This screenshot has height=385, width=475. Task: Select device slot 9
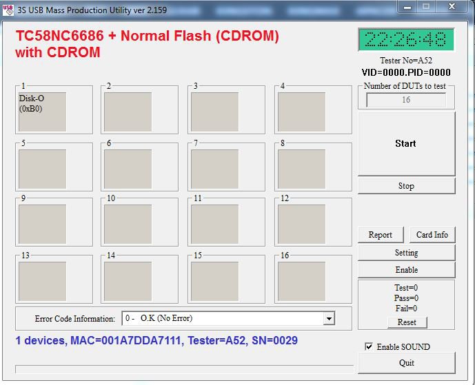pos(43,224)
